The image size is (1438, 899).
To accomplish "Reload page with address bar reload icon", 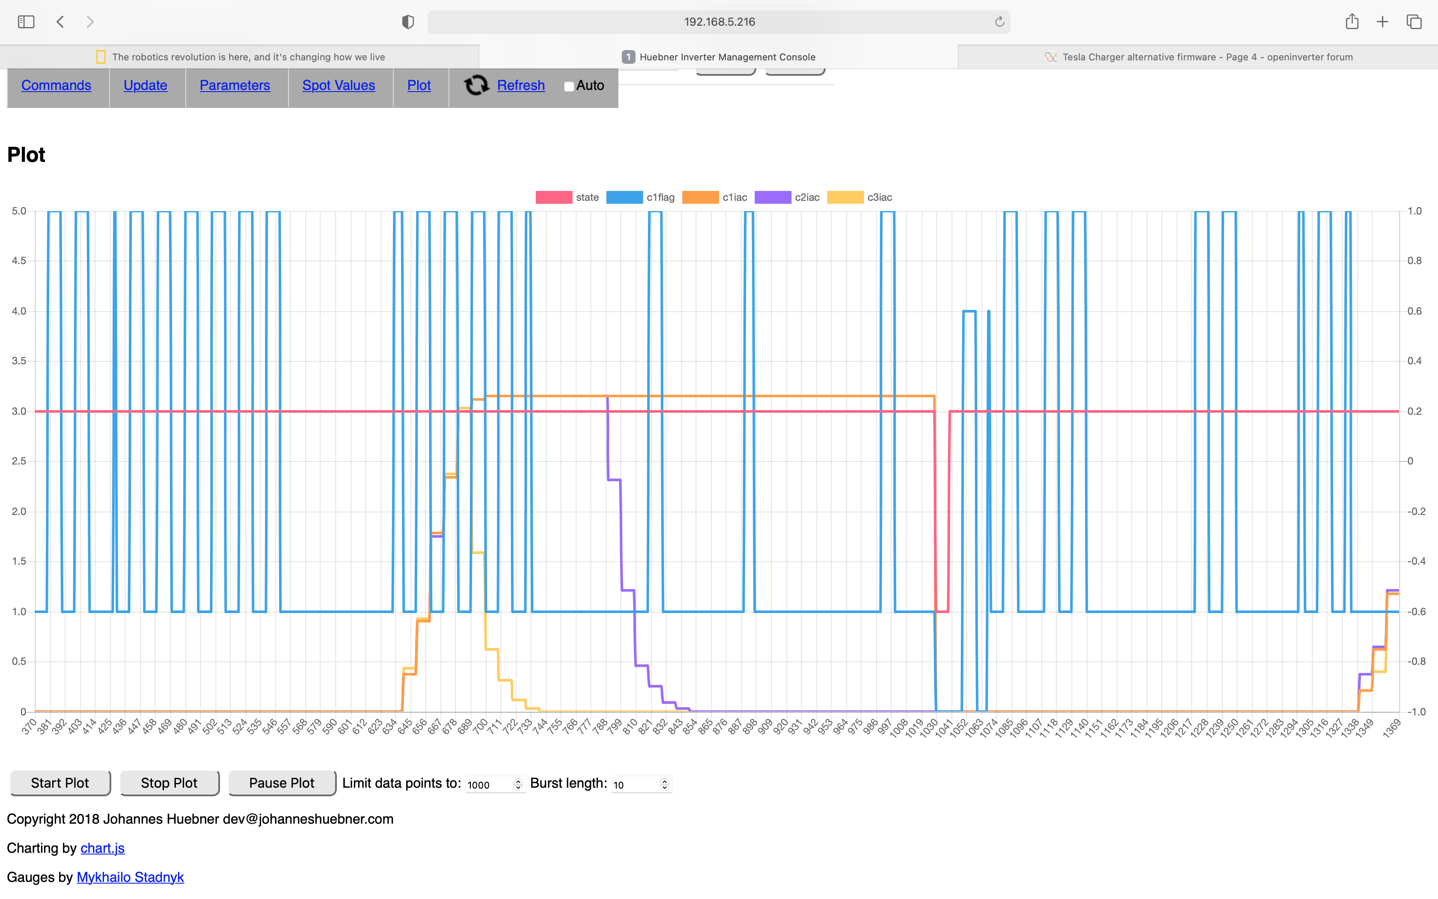I will pyautogui.click(x=999, y=22).
